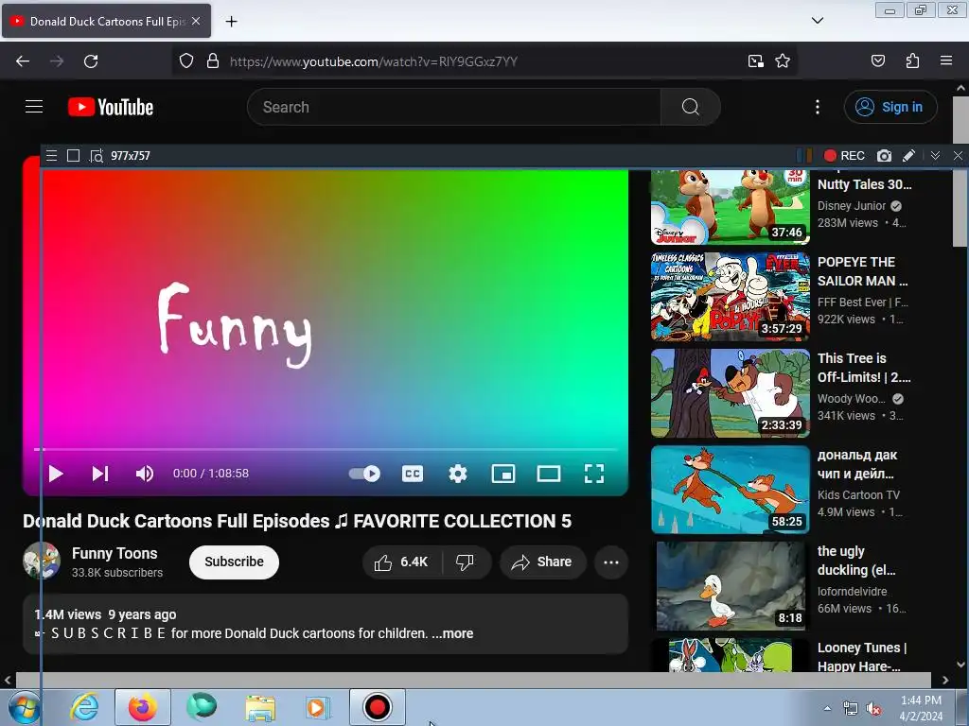Play the Donald Duck video
This screenshot has height=726, width=969.
click(x=56, y=474)
